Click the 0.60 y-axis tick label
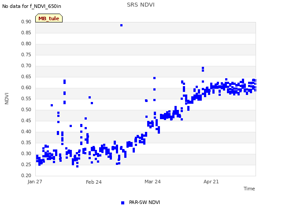The height and width of the screenshot is (211, 282). coord(26,87)
